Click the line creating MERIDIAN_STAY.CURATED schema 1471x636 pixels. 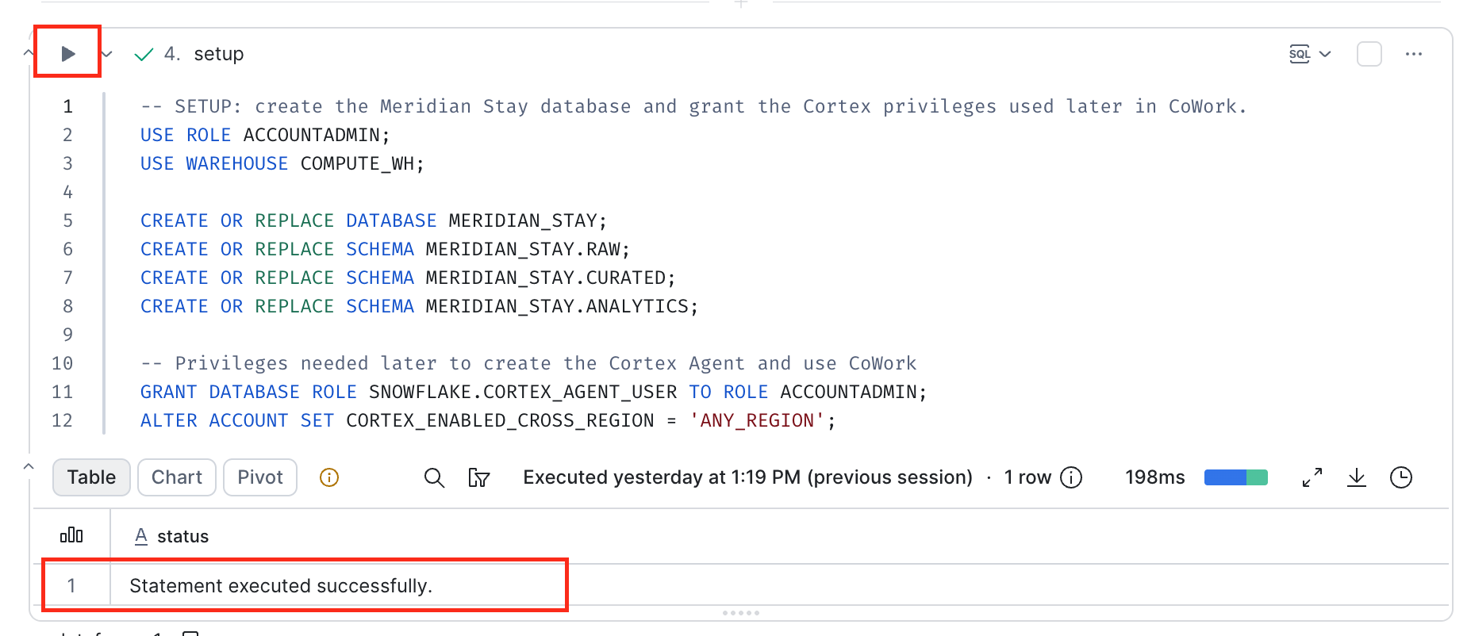tap(408, 278)
